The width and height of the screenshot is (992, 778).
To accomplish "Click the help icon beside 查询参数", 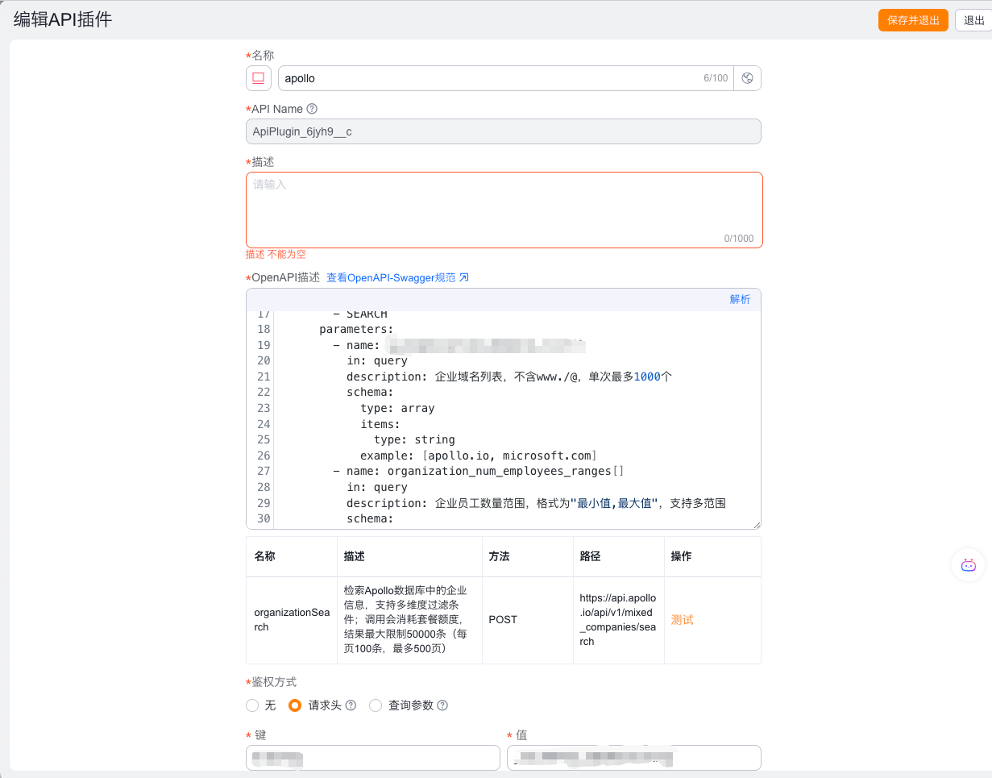I will 442,705.
